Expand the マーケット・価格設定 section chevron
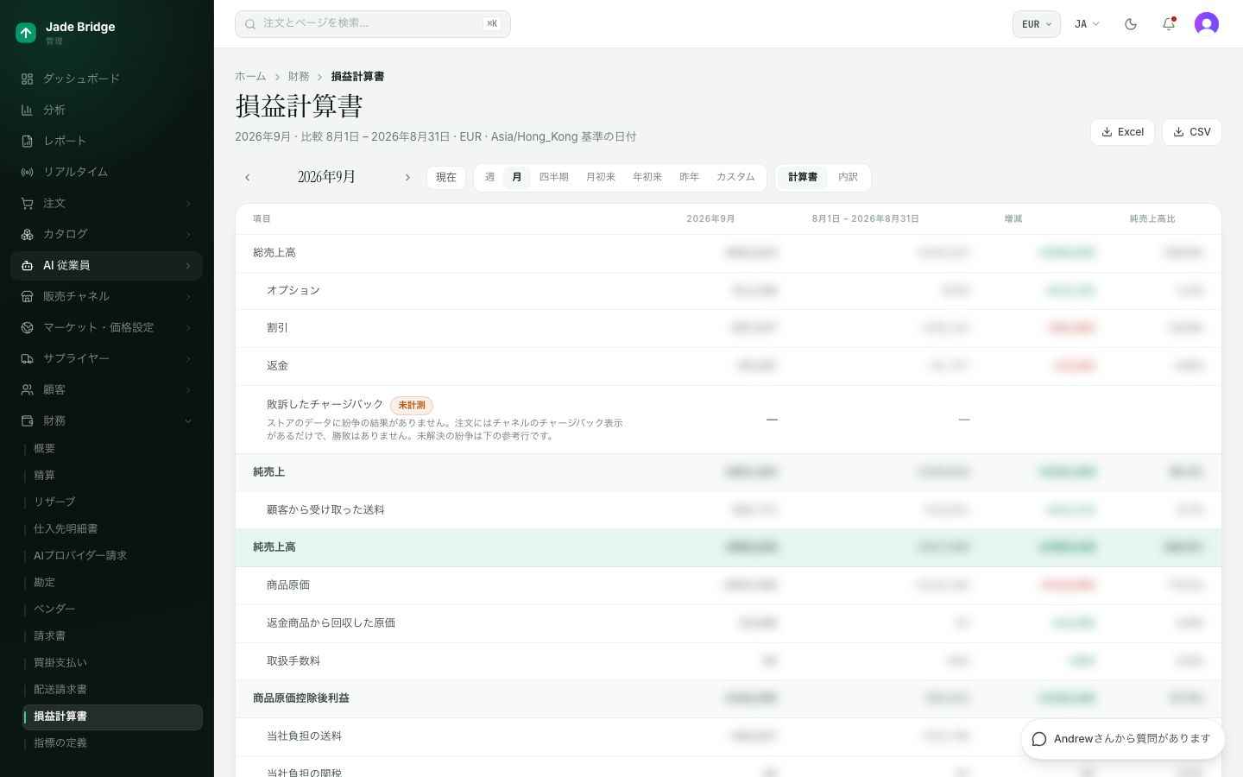The width and height of the screenshot is (1243, 777). [x=188, y=328]
